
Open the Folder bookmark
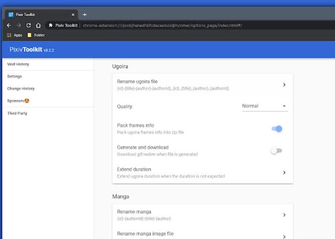pos(36,35)
